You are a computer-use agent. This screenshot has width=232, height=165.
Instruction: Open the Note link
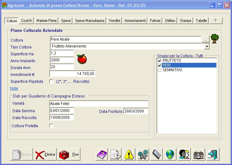coord(14,88)
